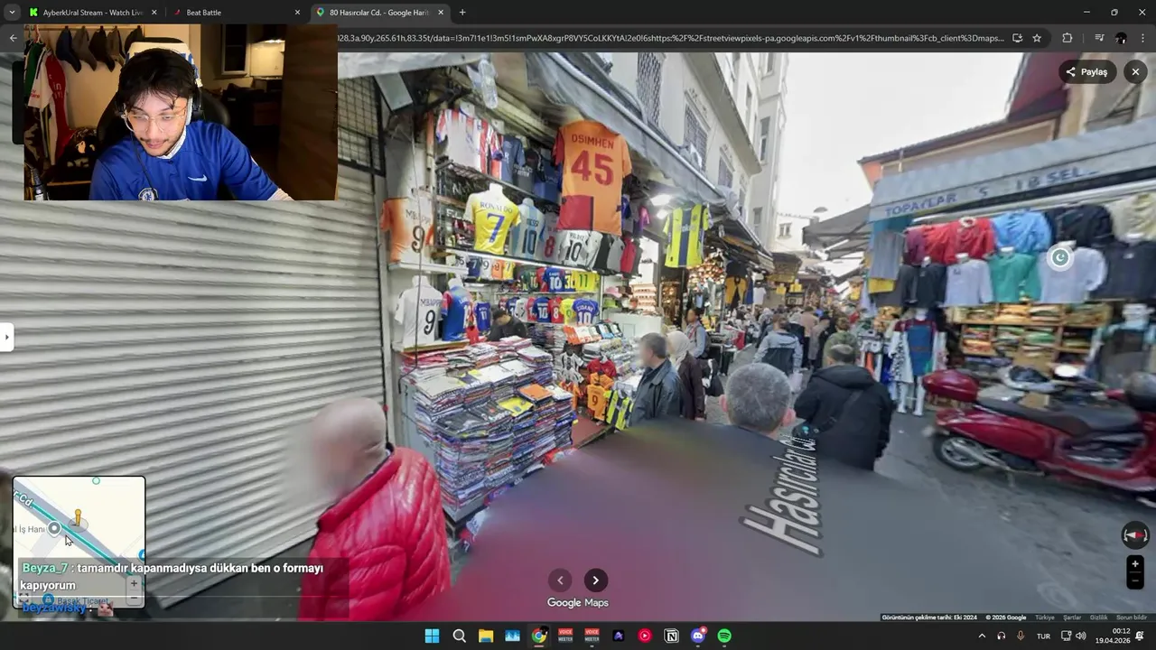Image resolution: width=1156 pixels, height=650 pixels.
Task: Close the 80 Hasırcılar Cd. tab
Action: pyautogui.click(x=441, y=13)
